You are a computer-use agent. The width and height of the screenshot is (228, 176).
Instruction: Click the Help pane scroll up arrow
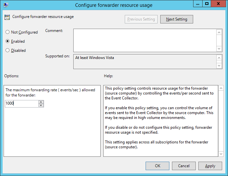pyautogui.click(x=221, y=88)
